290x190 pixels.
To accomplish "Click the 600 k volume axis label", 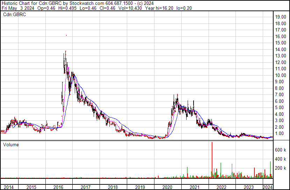I will (281, 150).
